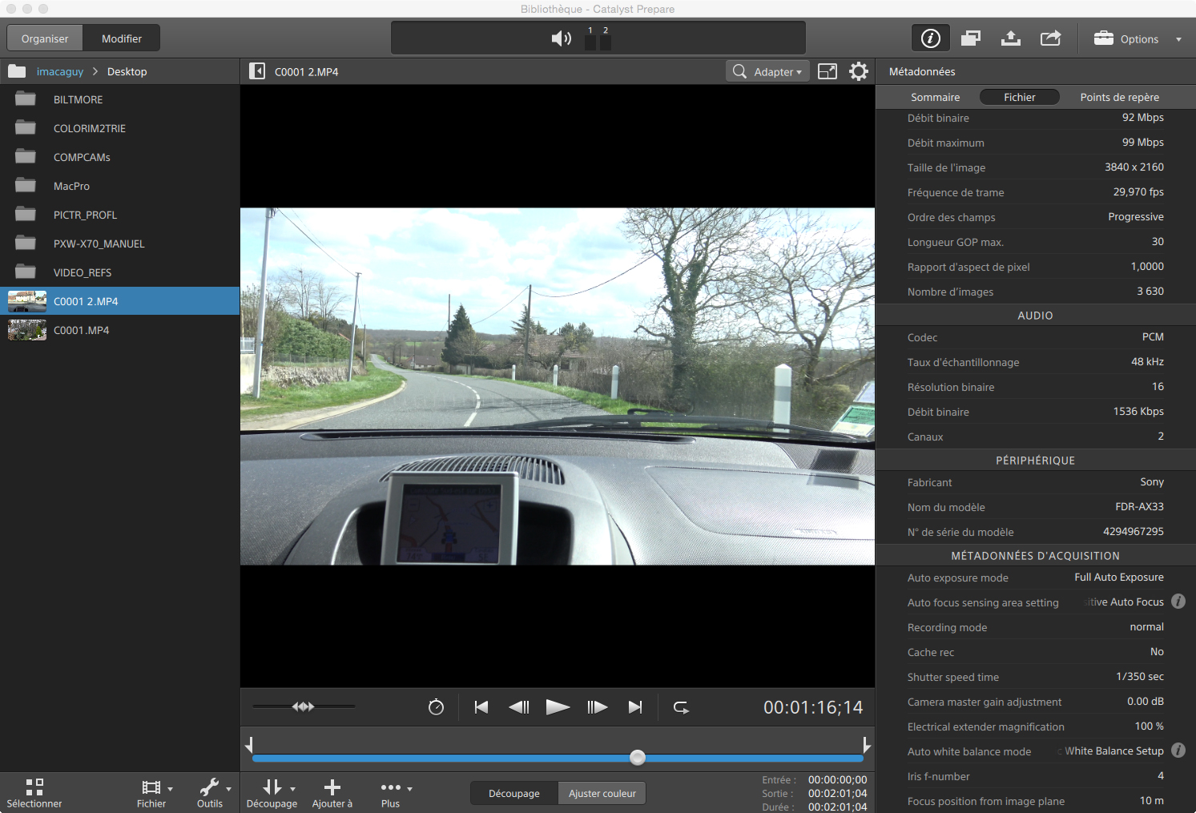Jump to the end of the clip
Screen dimensions: 1196x813
click(x=635, y=706)
